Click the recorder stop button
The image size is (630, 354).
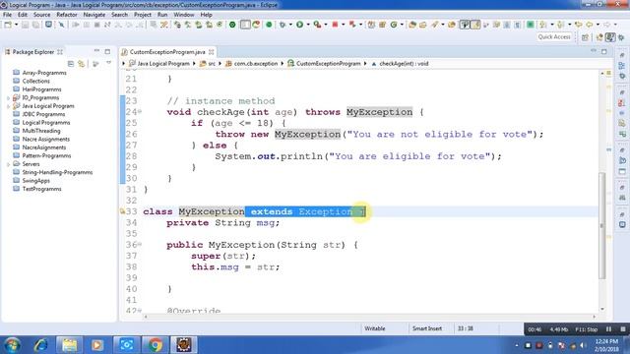point(623,329)
